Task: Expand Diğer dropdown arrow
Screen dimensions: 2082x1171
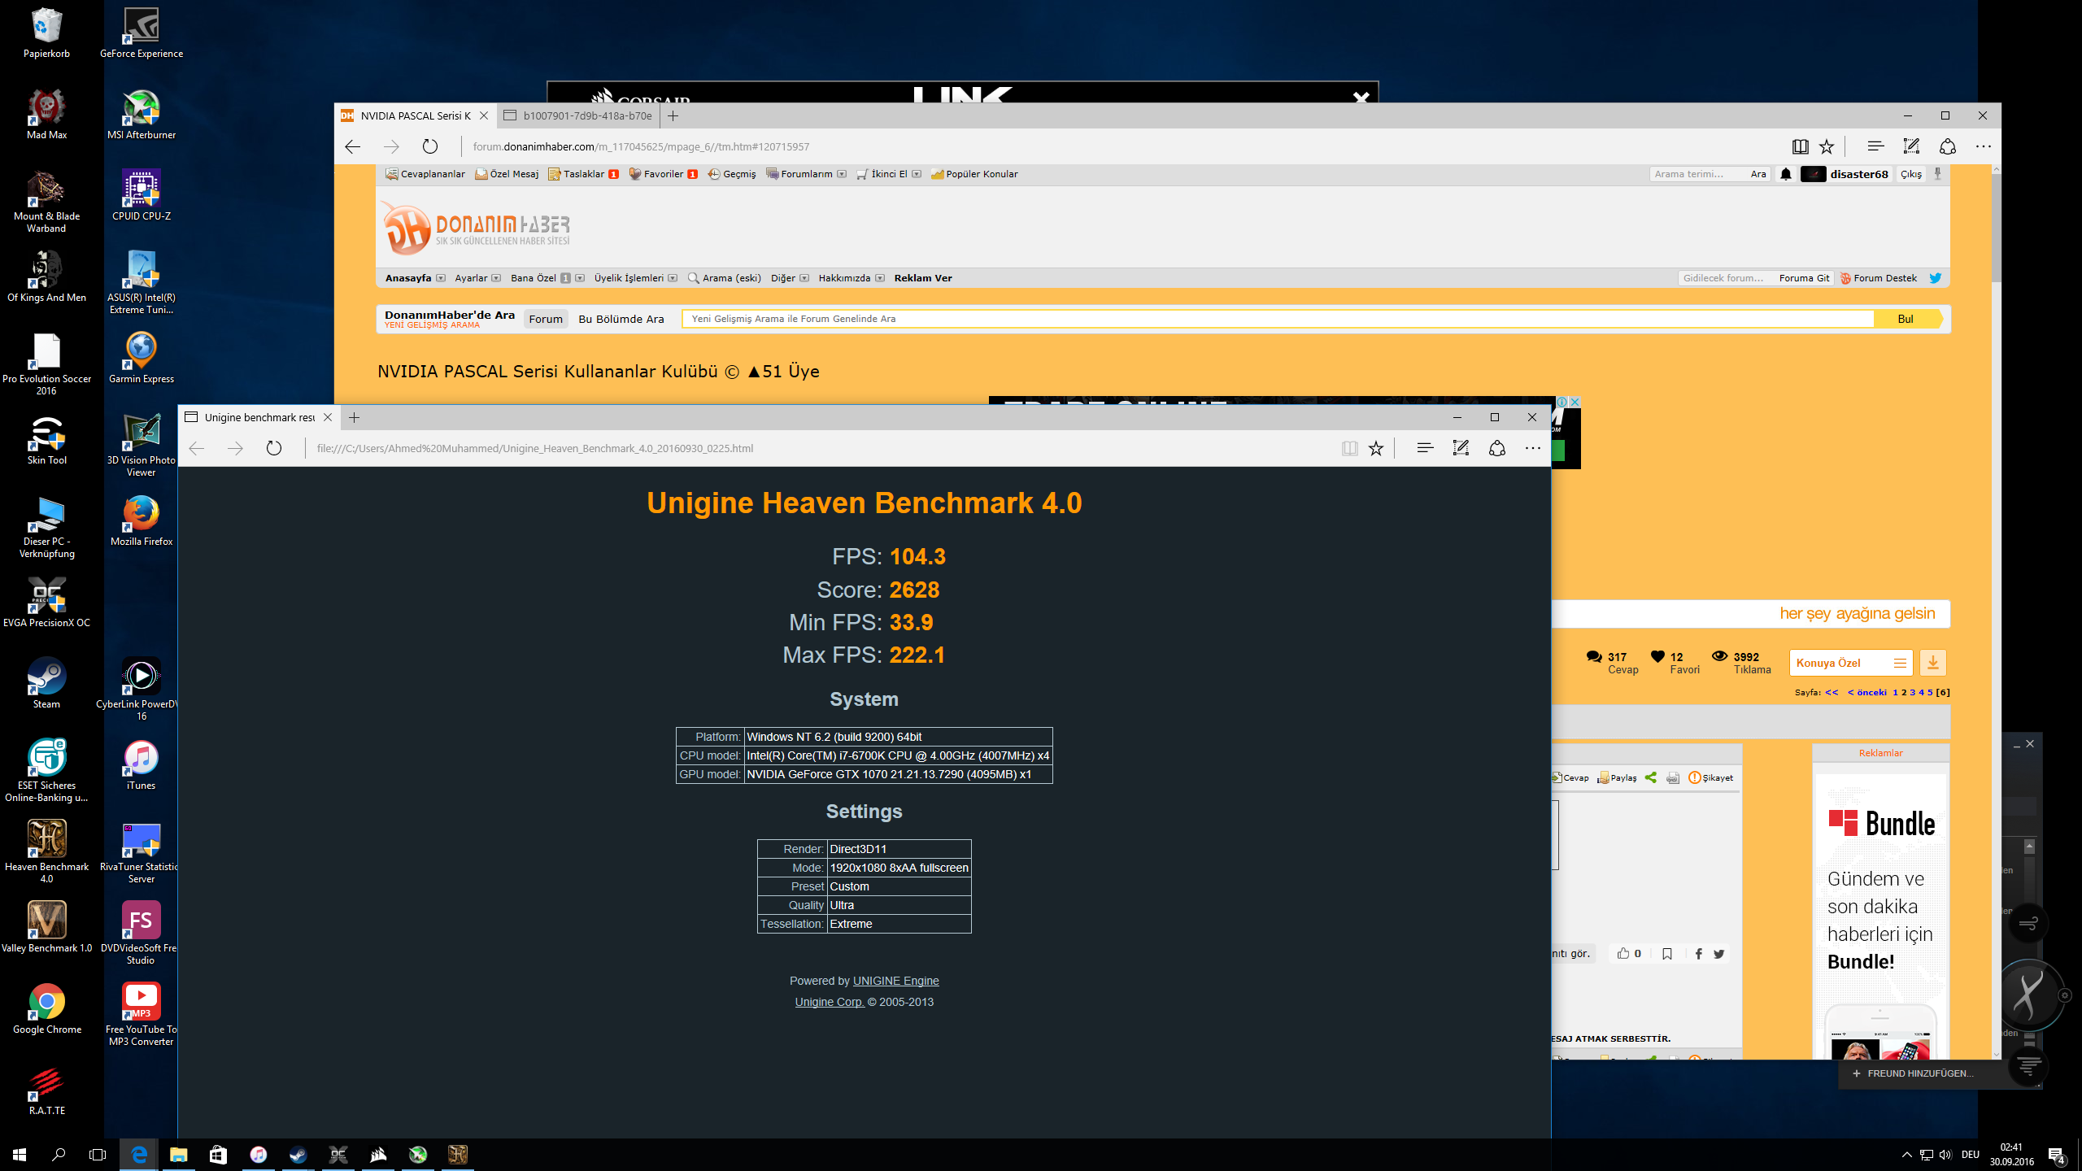Action: (x=804, y=278)
